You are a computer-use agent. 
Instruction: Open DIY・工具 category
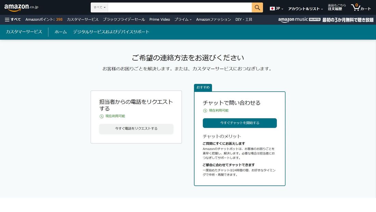[x=244, y=20]
